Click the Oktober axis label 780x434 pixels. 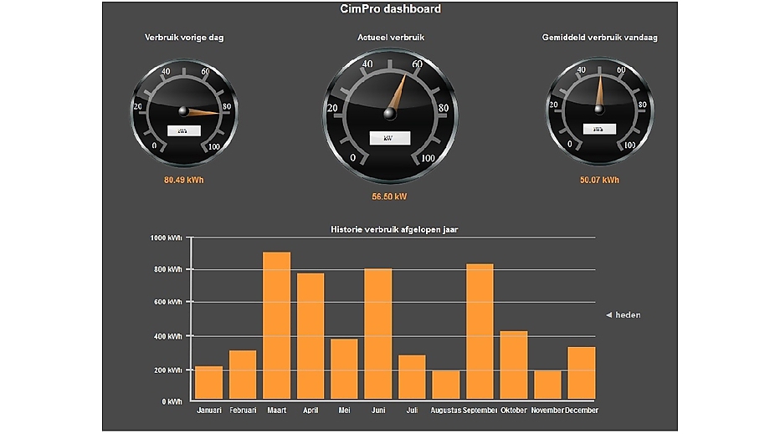click(x=514, y=411)
